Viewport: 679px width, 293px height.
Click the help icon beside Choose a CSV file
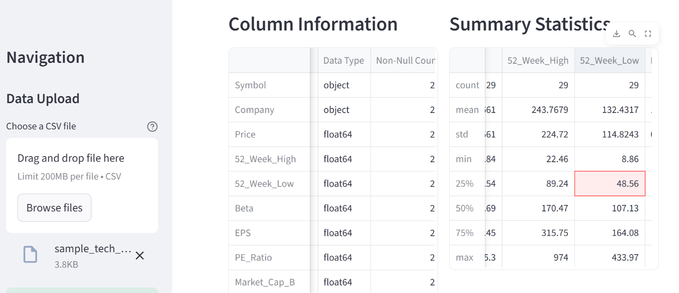coord(152,127)
